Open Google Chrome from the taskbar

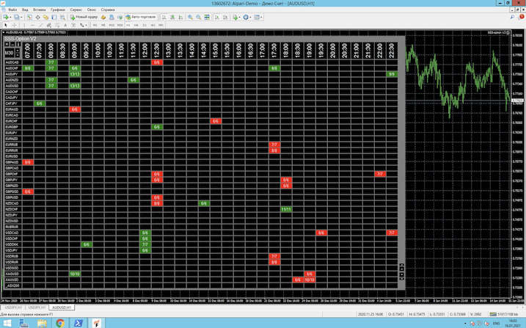click(x=60, y=322)
